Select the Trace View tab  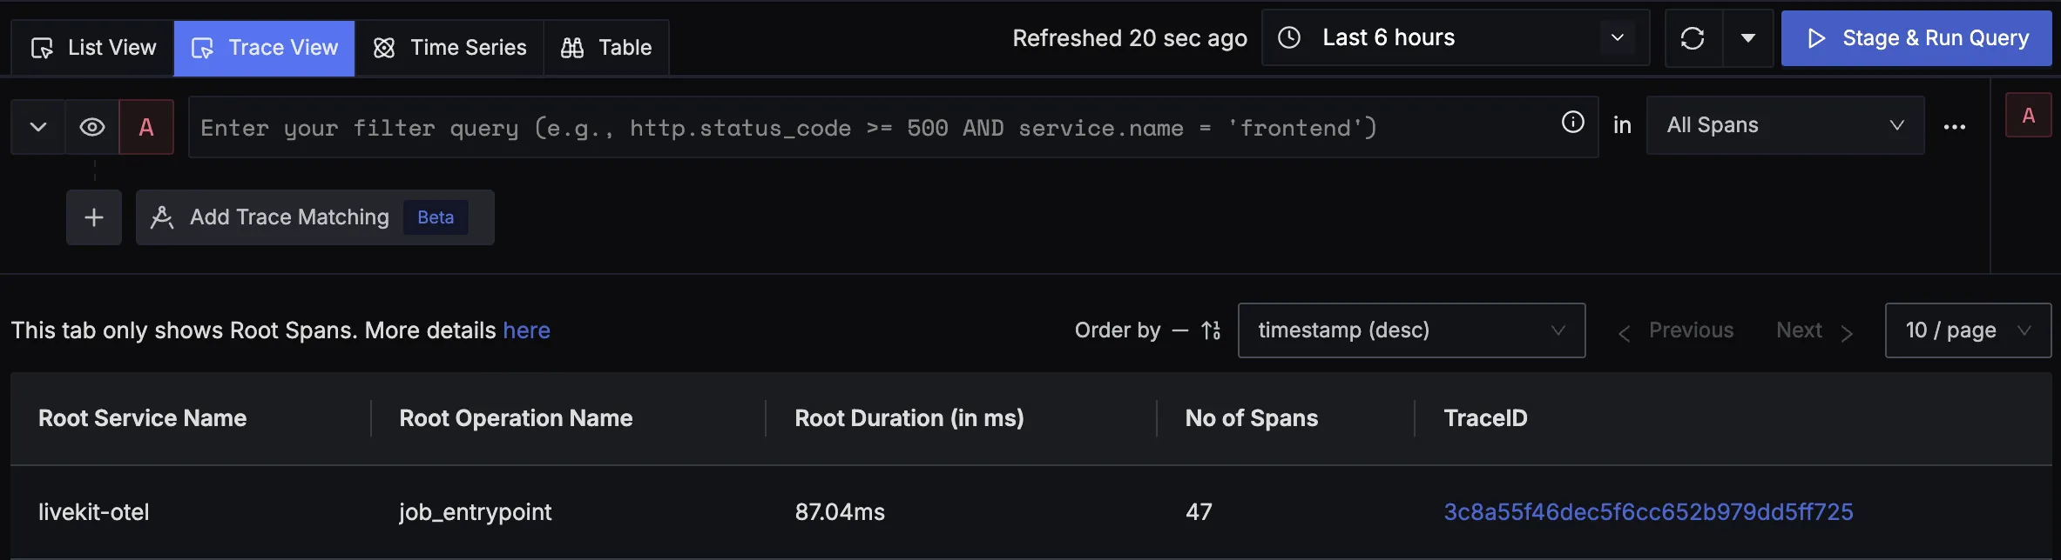pos(264,47)
